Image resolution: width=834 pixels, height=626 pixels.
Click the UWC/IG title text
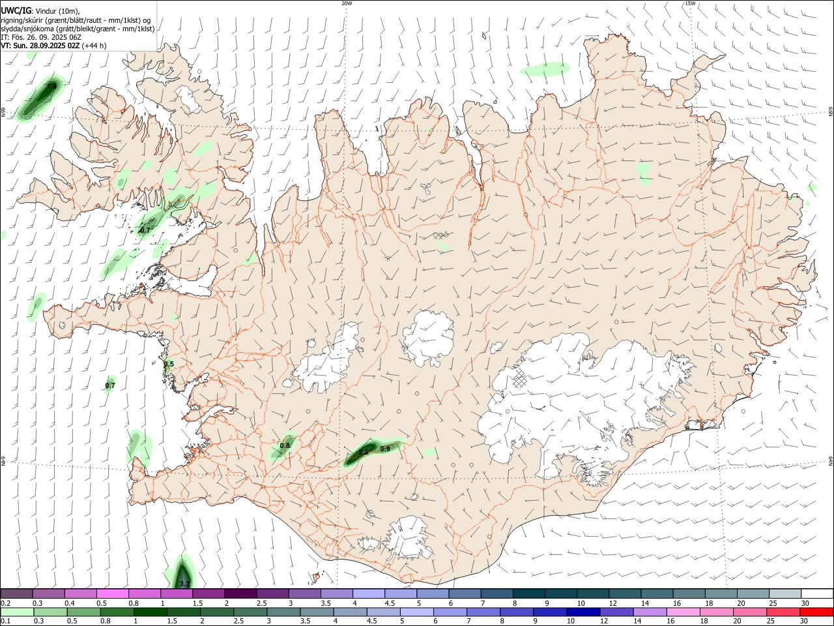pyautogui.click(x=16, y=11)
